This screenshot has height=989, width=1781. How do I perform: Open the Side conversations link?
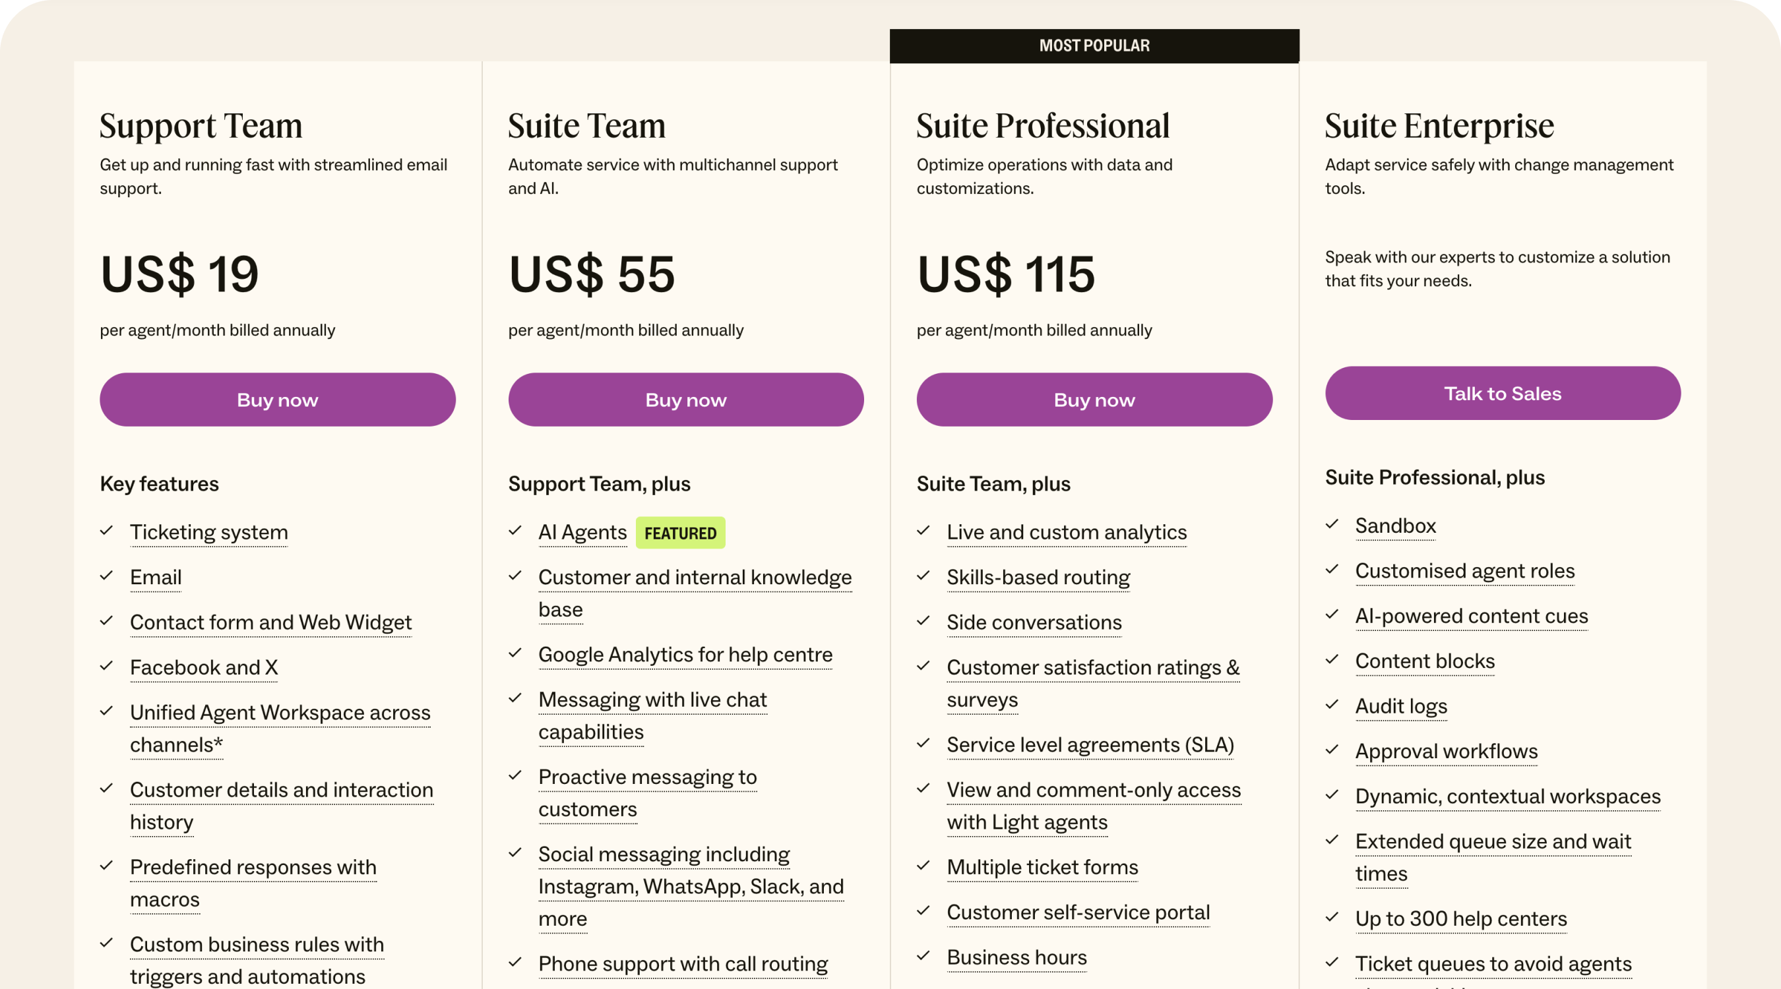(x=1033, y=622)
